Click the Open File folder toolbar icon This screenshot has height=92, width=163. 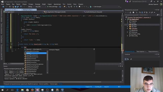coord(13,7)
